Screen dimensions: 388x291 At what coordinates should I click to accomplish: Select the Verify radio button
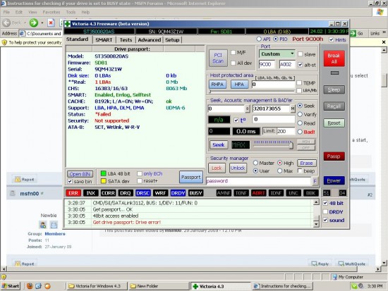pos(300,114)
